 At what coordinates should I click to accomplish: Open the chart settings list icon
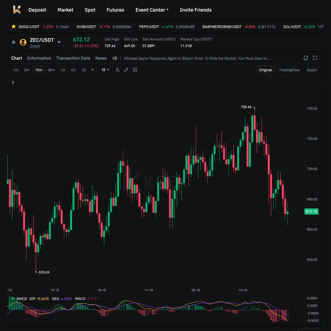click(135, 70)
